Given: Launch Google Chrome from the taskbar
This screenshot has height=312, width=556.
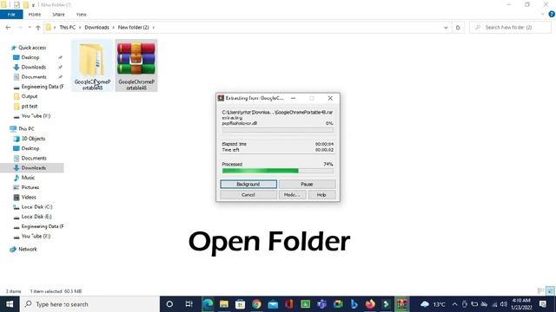Looking at the screenshot, I should (x=256, y=304).
